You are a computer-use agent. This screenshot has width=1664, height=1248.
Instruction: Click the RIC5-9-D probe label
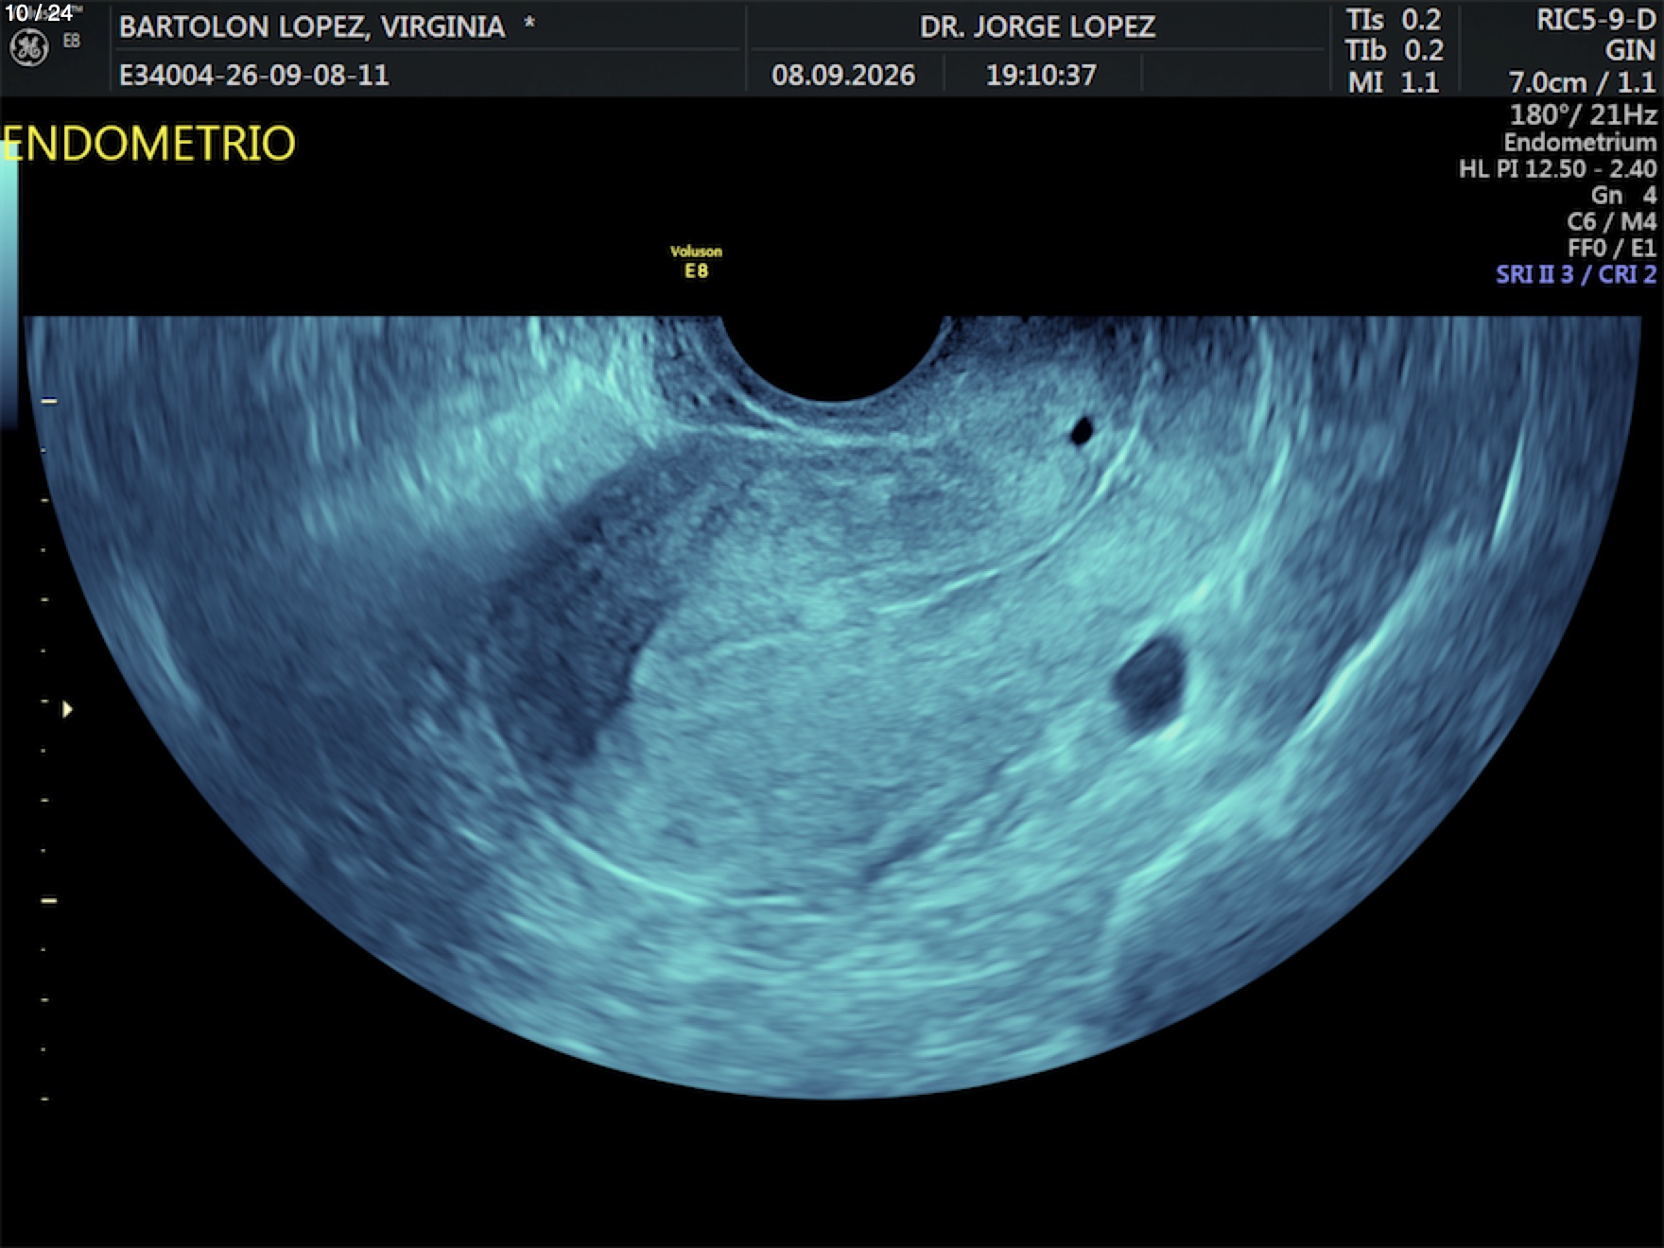[x=1596, y=20]
